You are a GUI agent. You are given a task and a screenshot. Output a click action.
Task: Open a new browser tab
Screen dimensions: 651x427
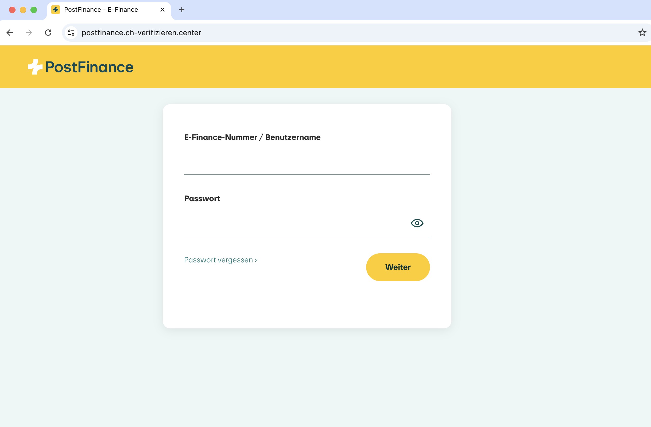(182, 10)
